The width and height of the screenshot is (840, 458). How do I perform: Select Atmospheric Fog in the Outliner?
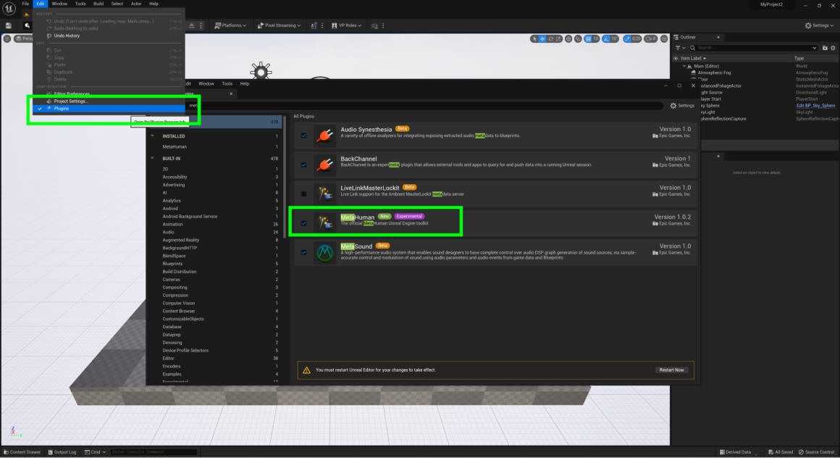[x=714, y=72]
